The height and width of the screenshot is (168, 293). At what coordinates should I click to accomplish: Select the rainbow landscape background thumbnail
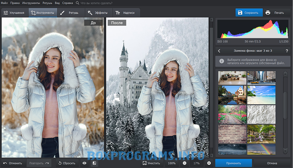261,149
